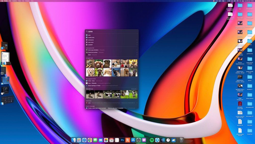Open Telegram in the dock
Screen dimensions: 255x144
pos(157,140)
